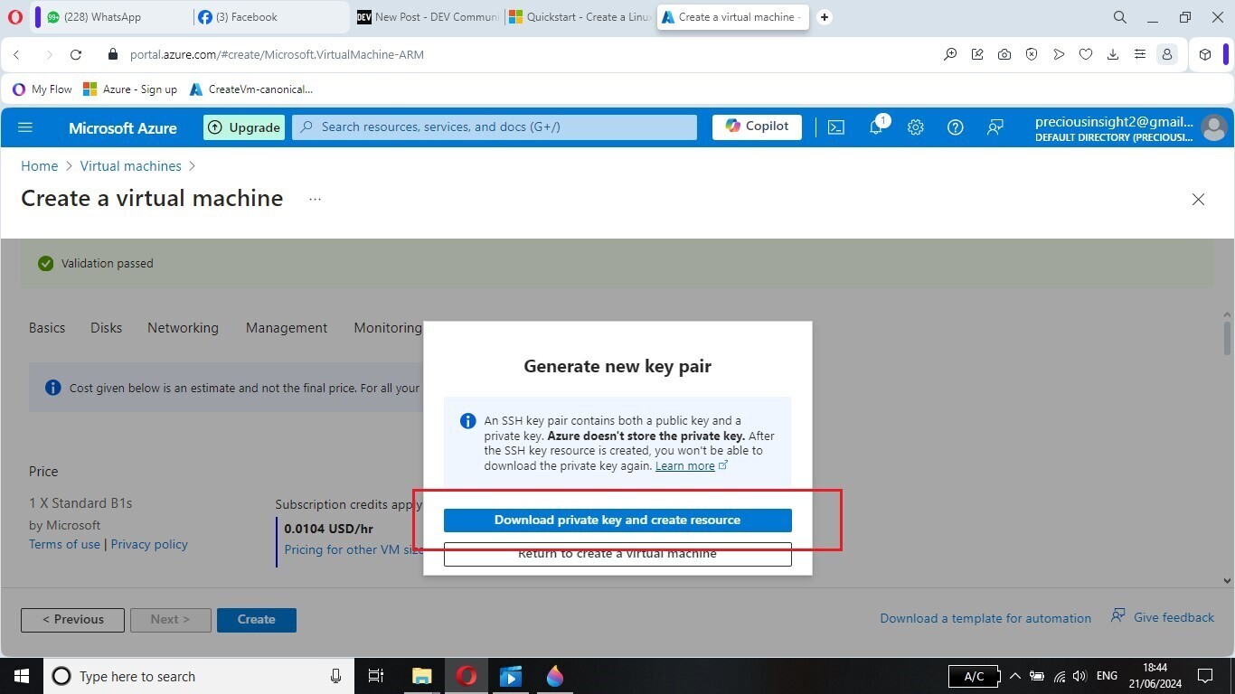Open Azure Cloud Shell icon
The width and height of the screenshot is (1235, 694).
tap(836, 127)
